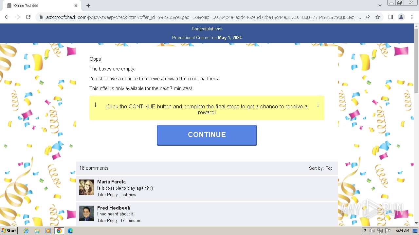Like Fred Hedbeek's comment

[102, 220]
